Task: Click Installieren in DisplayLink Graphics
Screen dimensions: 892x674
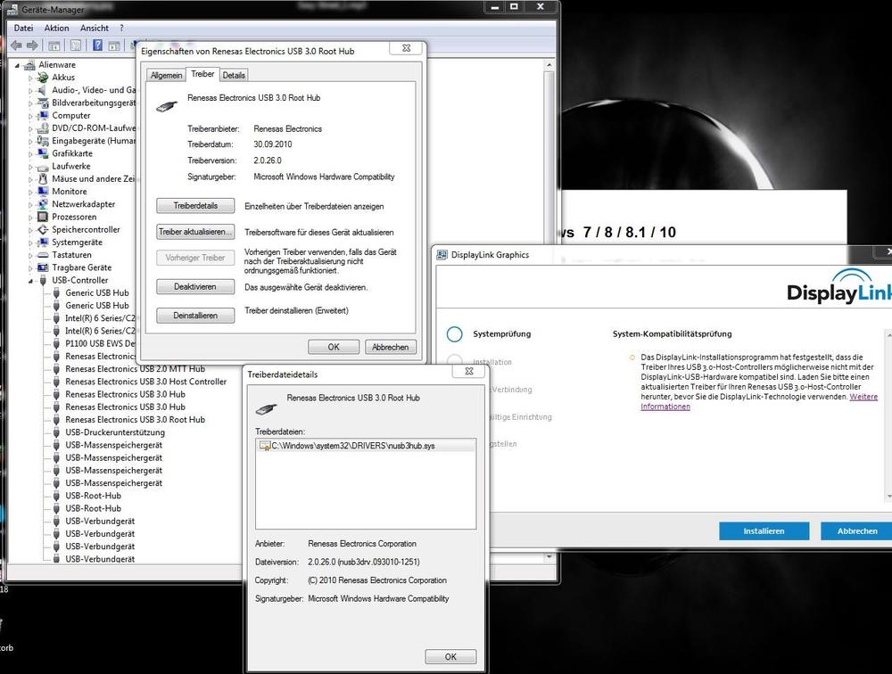Action: click(x=764, y=530)
